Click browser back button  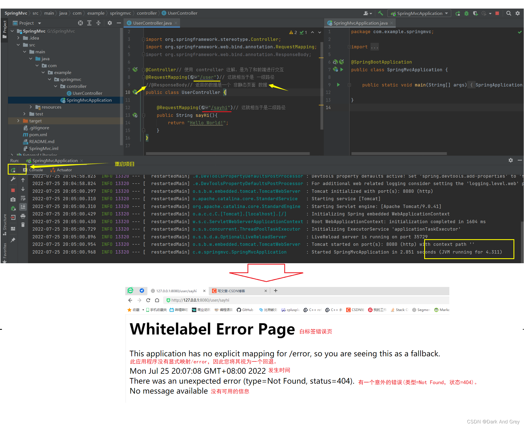130,300
